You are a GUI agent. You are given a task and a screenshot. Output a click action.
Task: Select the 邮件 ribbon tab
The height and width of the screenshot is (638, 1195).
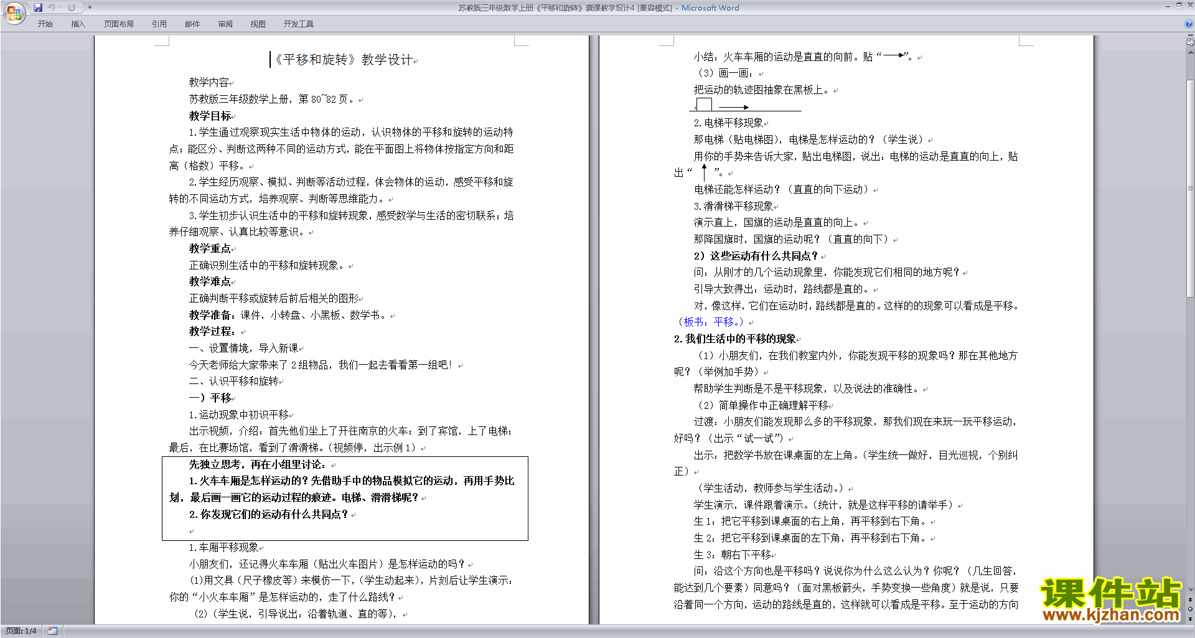click(192, 24)
